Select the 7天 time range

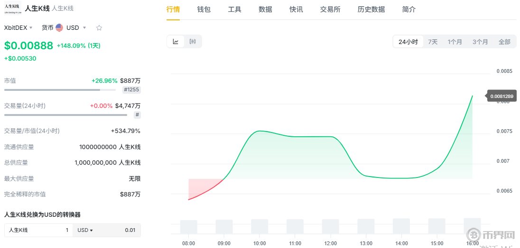[433, 42]
